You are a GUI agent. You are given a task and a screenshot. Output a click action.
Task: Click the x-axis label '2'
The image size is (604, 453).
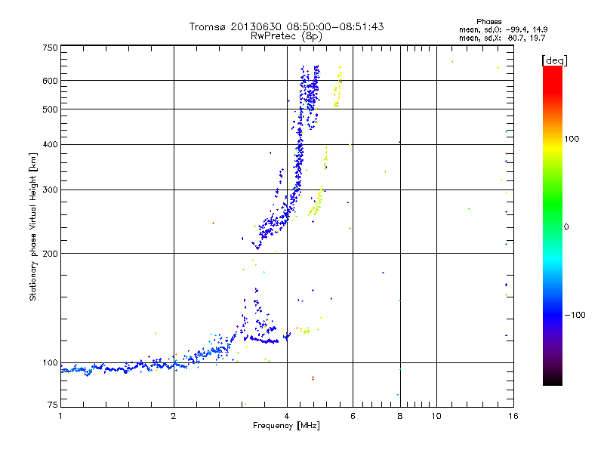[x=174, y=416]
